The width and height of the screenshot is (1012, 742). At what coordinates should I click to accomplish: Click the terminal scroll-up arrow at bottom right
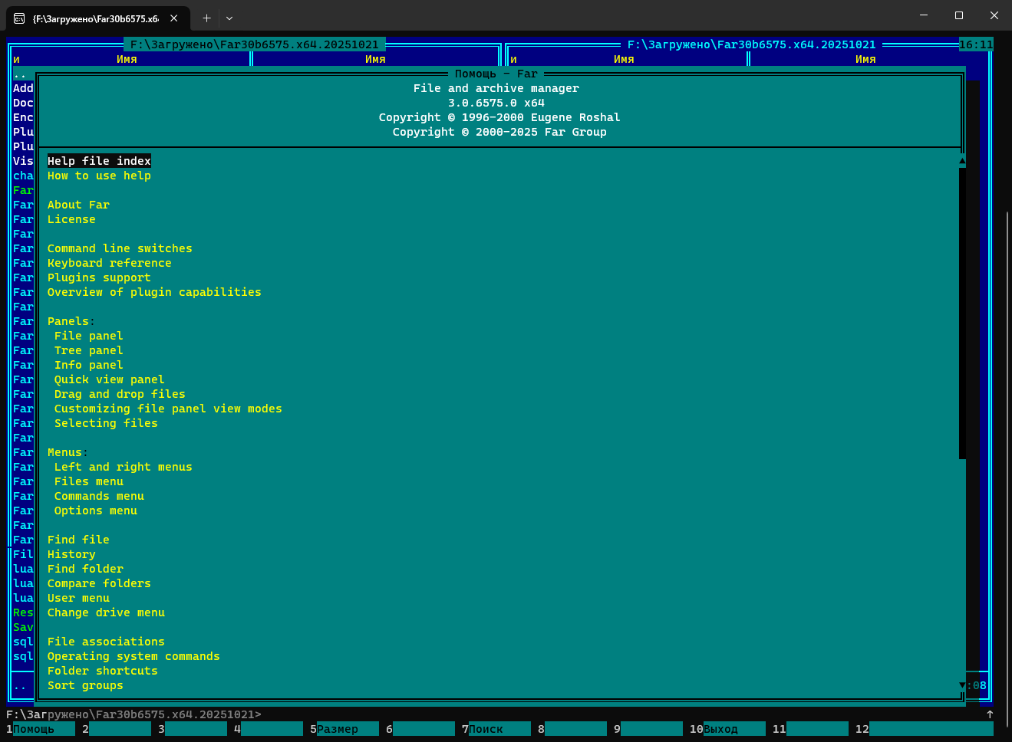coord(990,714)
